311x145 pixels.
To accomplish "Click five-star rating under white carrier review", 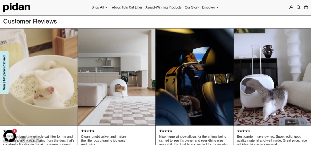I will tap(243, 131).
